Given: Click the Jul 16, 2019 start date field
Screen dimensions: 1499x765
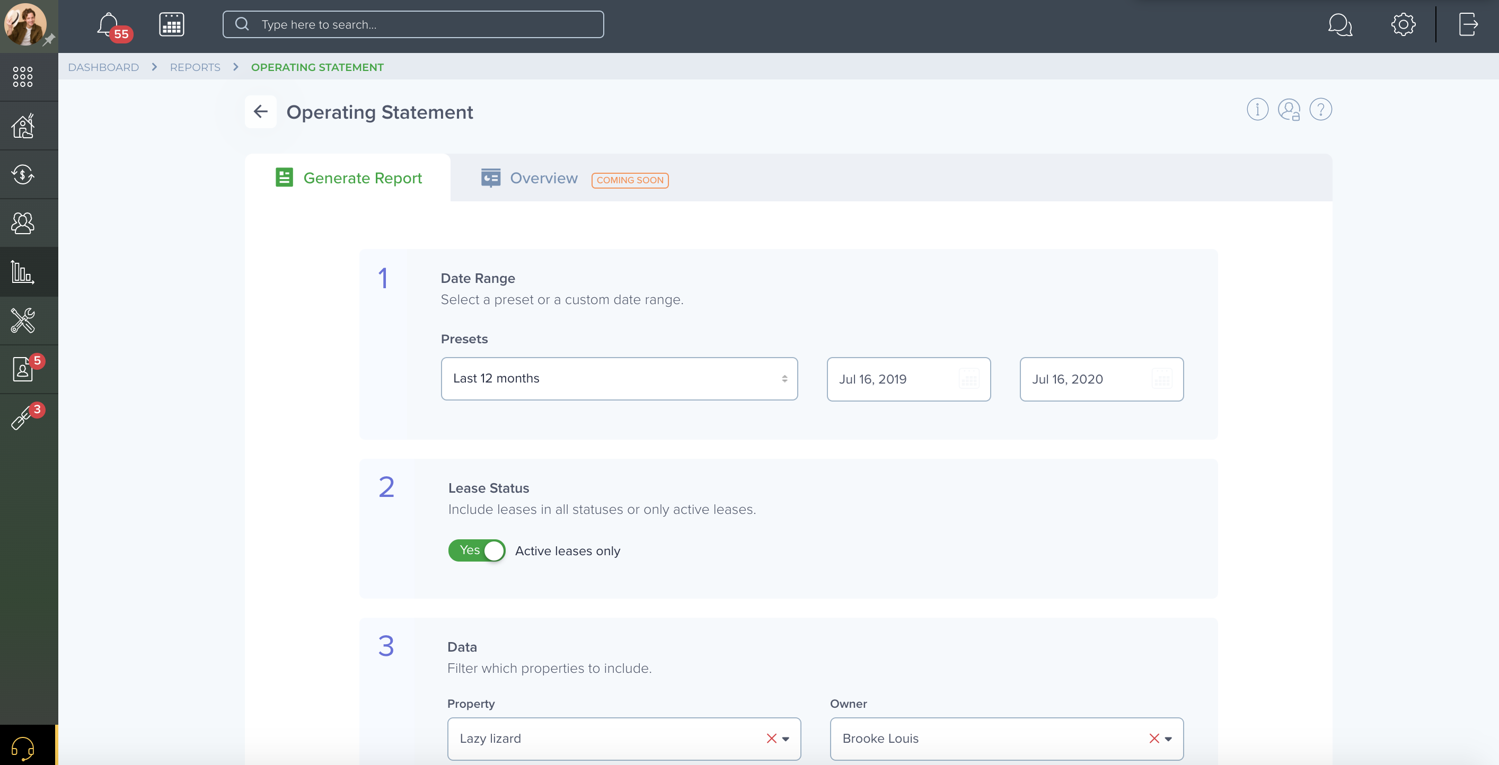Looking at the screenshot, I should (x=909, y=379).
